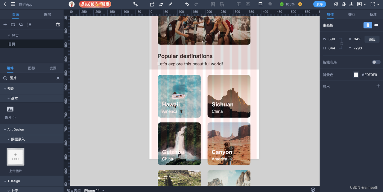
Task: Select the Pen tool
Action: pos(161,4)
